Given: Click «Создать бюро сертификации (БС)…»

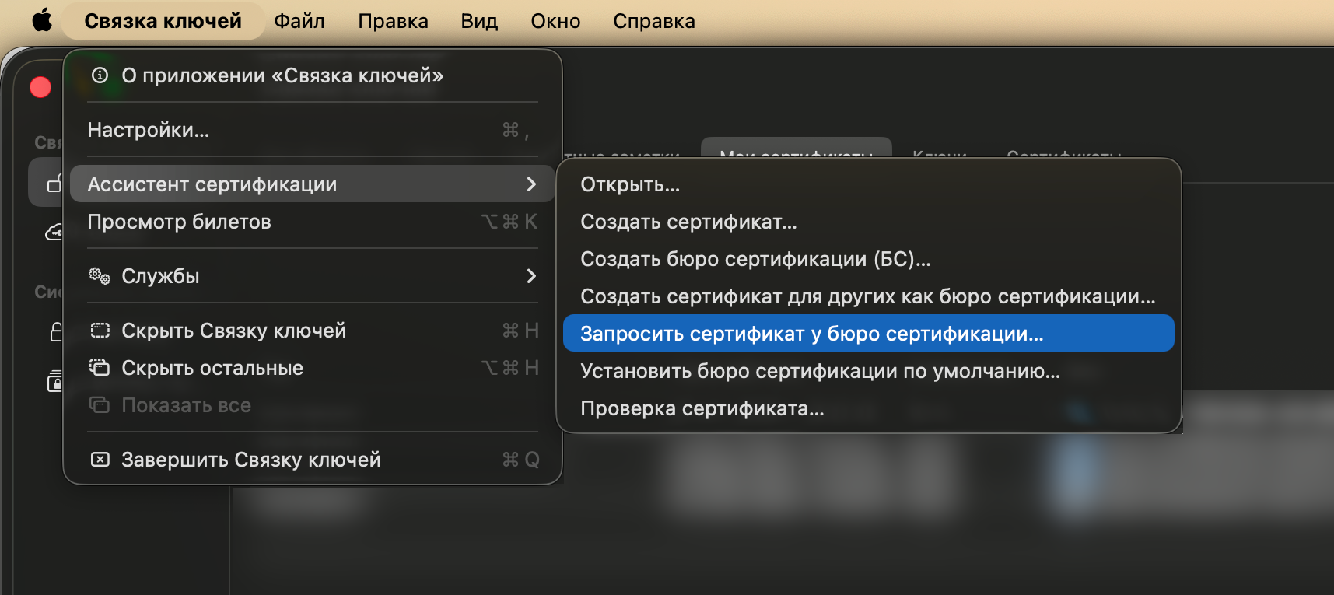Looking at the screenshot, I should coord(755,259).
